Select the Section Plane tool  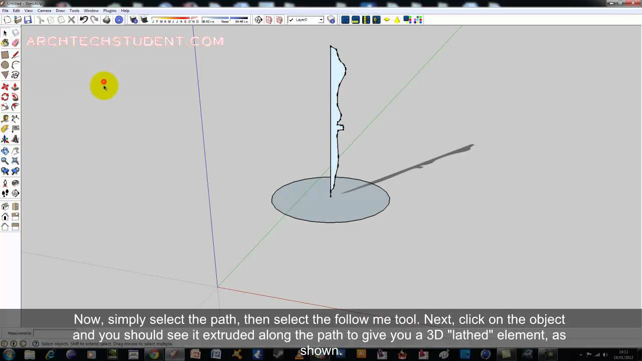click(16, 194)
